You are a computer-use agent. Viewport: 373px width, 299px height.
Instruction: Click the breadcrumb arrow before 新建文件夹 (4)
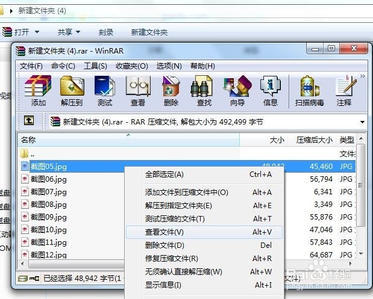pos(11,11)
